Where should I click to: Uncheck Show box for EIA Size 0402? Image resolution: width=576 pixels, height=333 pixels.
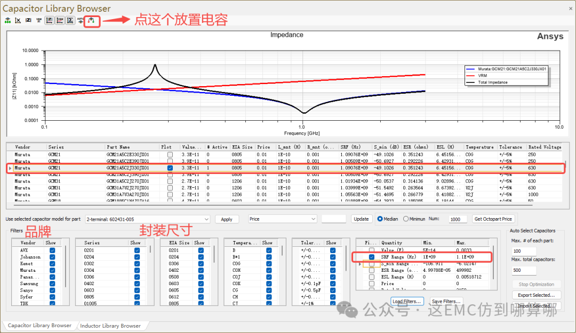pyautogui.click(x=201, y=270)
